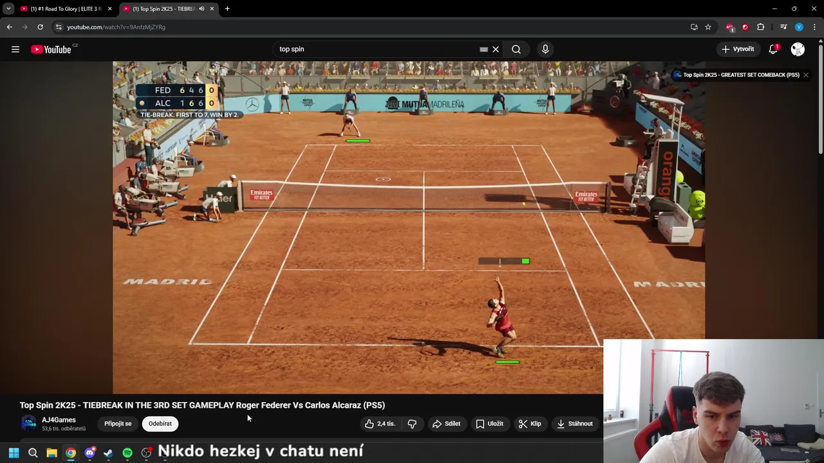View site information icon in address bar
The width and height of the screenshot is (824, 463).
click(x=59, y=27)
